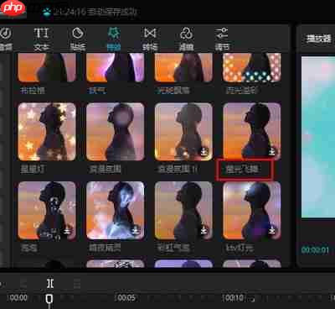Select the effect thumbnail above the red-boxed label
This screenshot has height=309, width=335.
[x=252, y=131]
